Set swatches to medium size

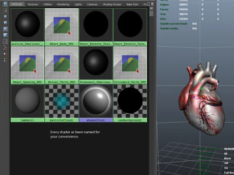[5, 23]
